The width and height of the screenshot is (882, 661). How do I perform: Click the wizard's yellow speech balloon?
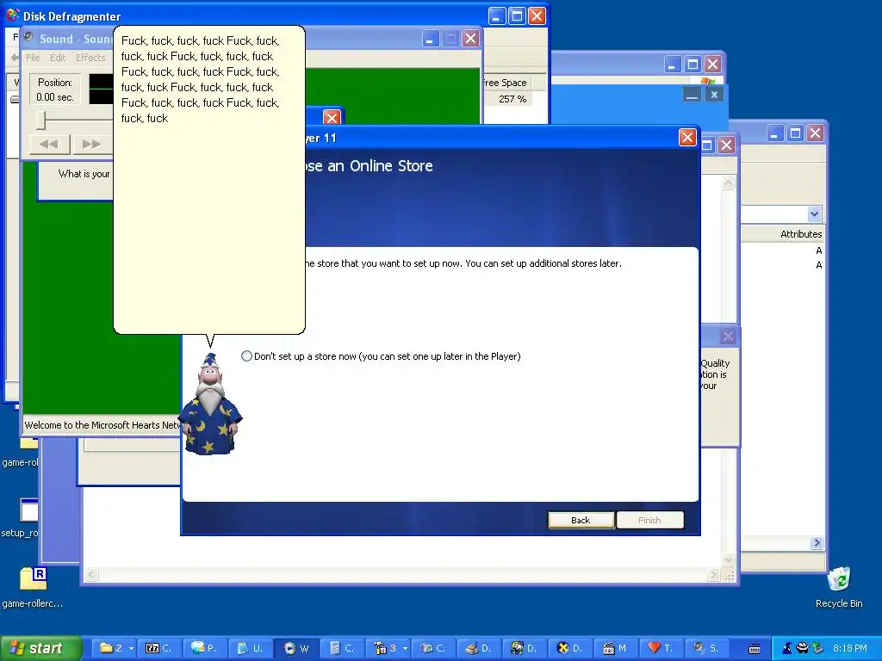[x=209, y=180]
